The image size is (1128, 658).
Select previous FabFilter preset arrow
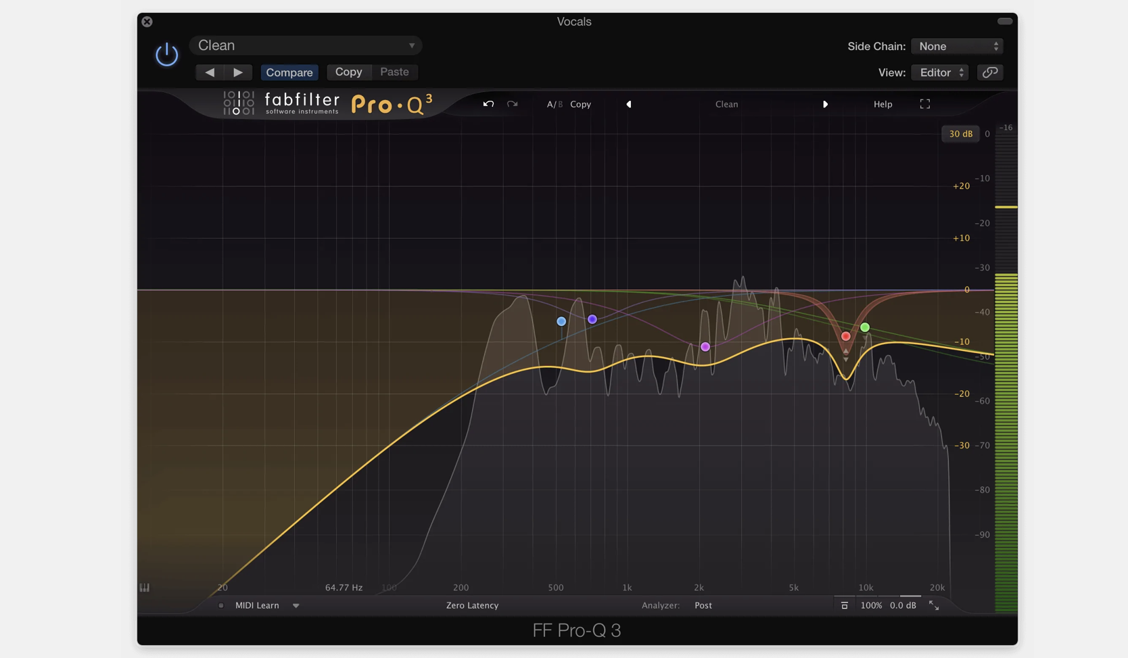[629, 104]
